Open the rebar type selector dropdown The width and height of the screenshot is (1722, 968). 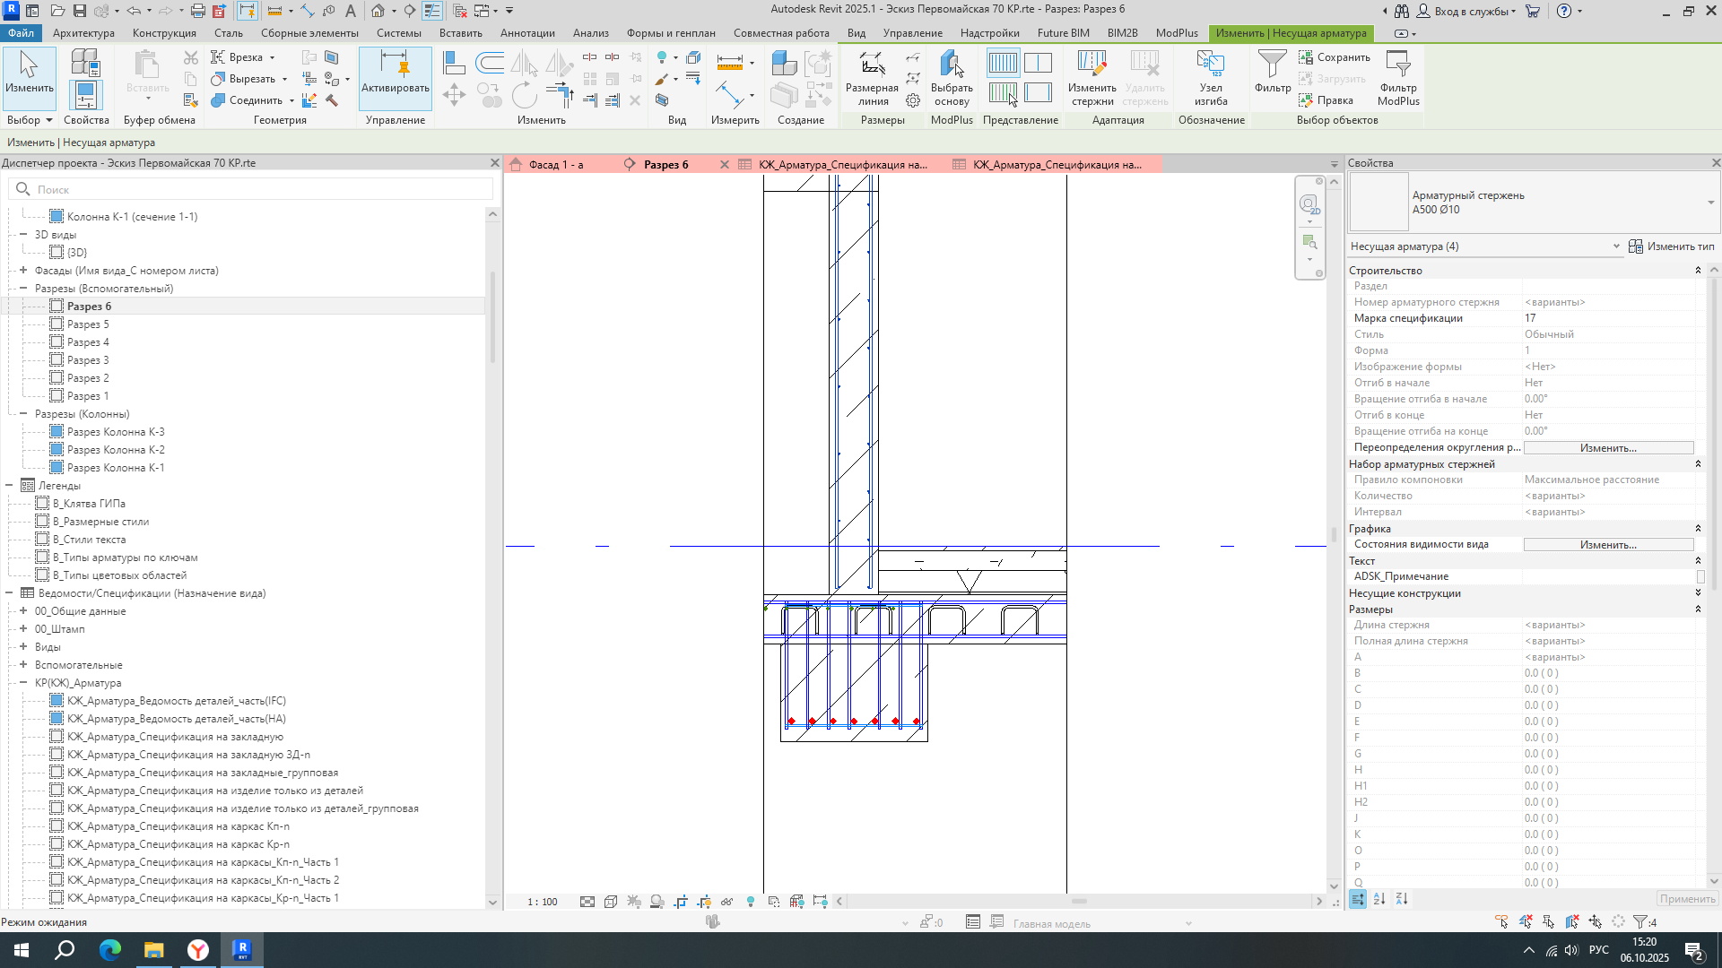(x=1710, y=203)
